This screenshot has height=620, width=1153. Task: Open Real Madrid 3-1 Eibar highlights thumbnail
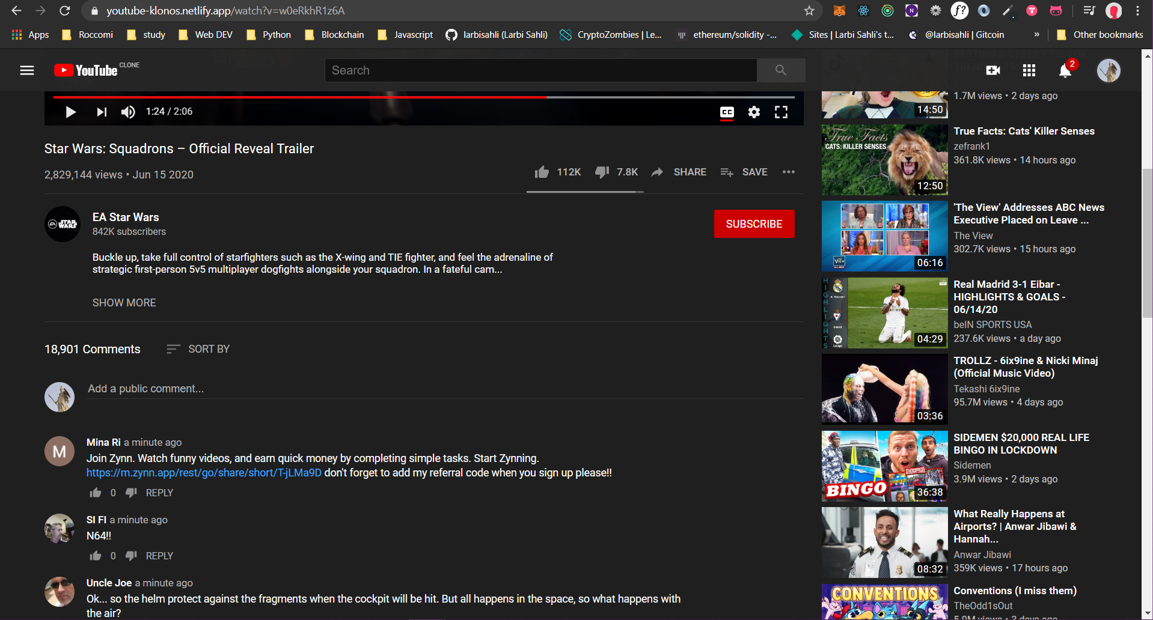click(x=884, y=313)
